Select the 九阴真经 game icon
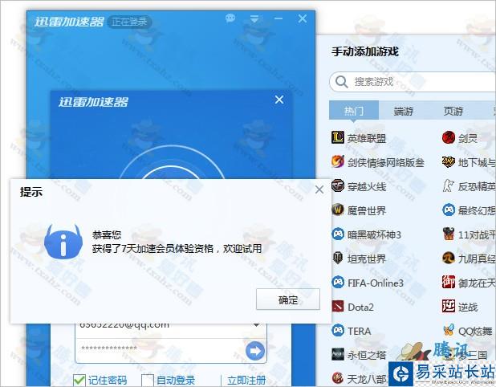This screenshot has height=387, width=496. pyautogui.click(x=448, y=258)
